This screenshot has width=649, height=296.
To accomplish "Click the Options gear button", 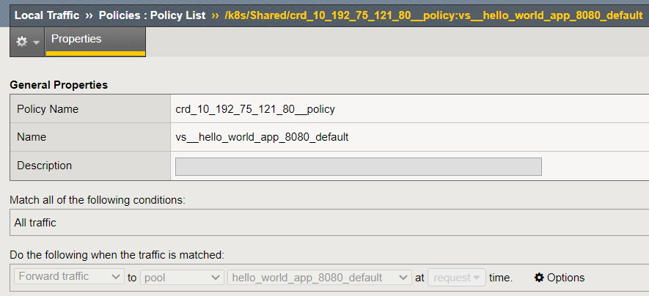I will click(560, 278).
